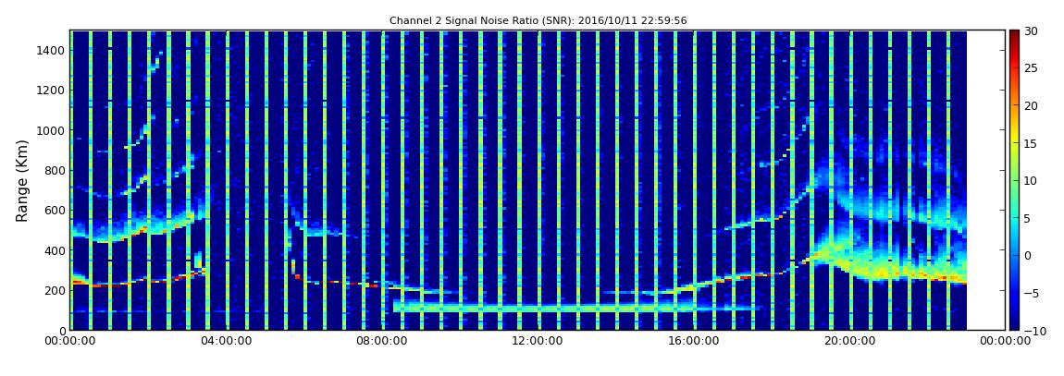
Task: Click the red echo trace near 230 km at 01:00
Action: click(x=105, y=285)
